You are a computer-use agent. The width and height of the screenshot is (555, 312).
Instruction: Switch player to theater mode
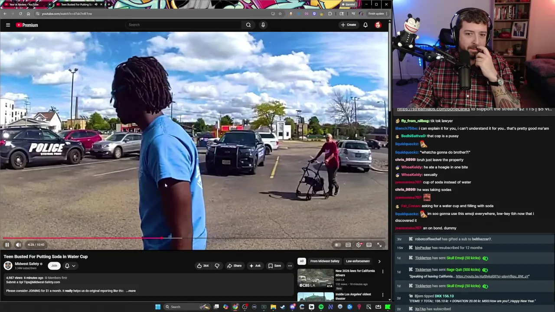[369, 245]
